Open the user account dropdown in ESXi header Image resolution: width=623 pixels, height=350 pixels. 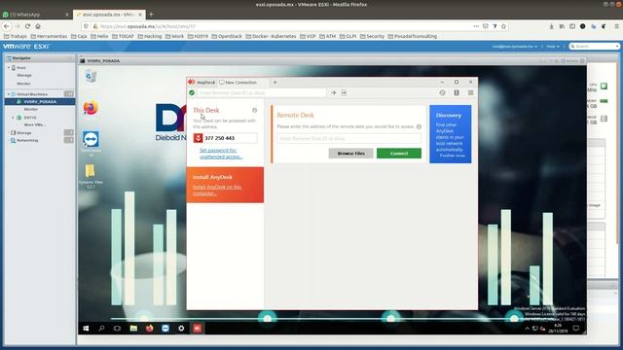pyautogui.click(x=515, y=47)
